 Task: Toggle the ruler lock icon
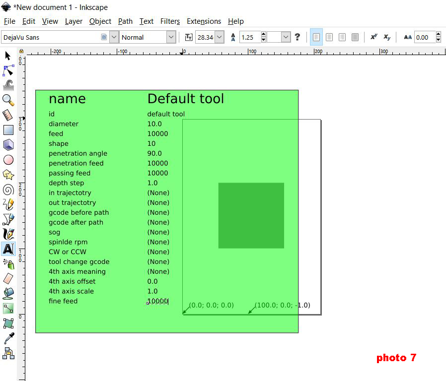(21, 52)
